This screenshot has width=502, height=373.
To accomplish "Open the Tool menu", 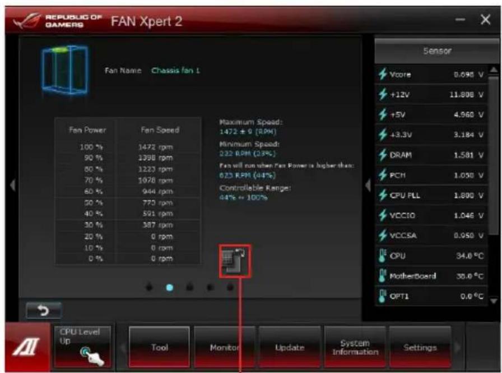I will [x=159, y=347].
